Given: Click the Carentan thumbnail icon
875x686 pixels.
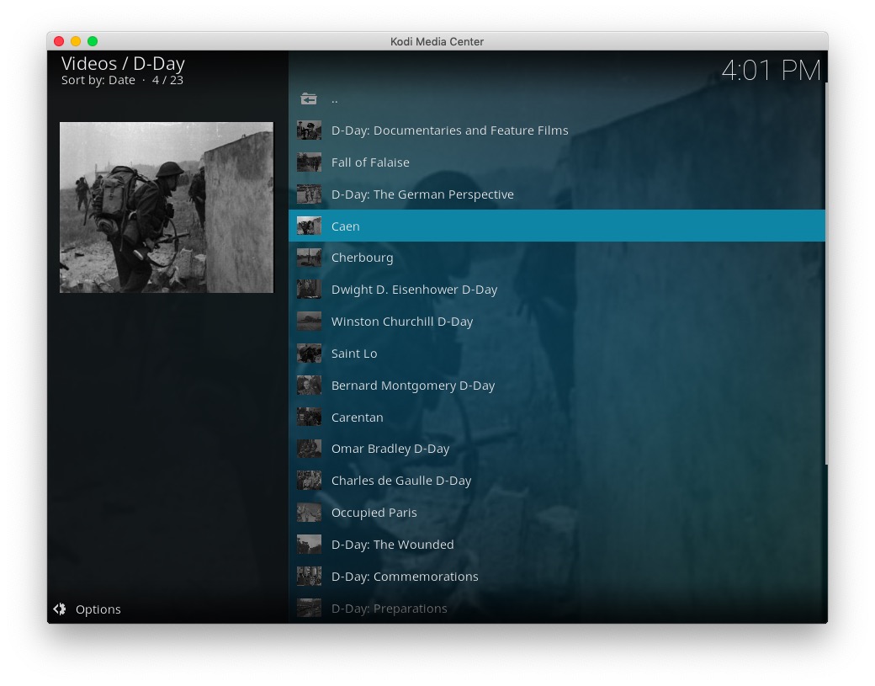Looking at the screenshot, I should 309,417.
